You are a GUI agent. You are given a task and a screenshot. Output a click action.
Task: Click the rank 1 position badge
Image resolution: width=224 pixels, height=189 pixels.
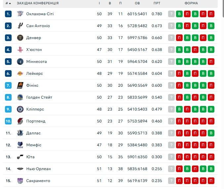click(x=8, y=14)
